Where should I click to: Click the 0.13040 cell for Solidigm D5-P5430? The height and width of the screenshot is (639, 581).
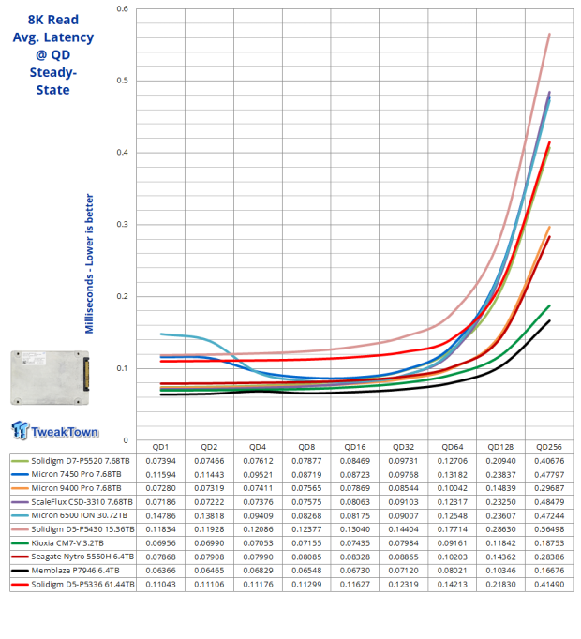(355, 529)
